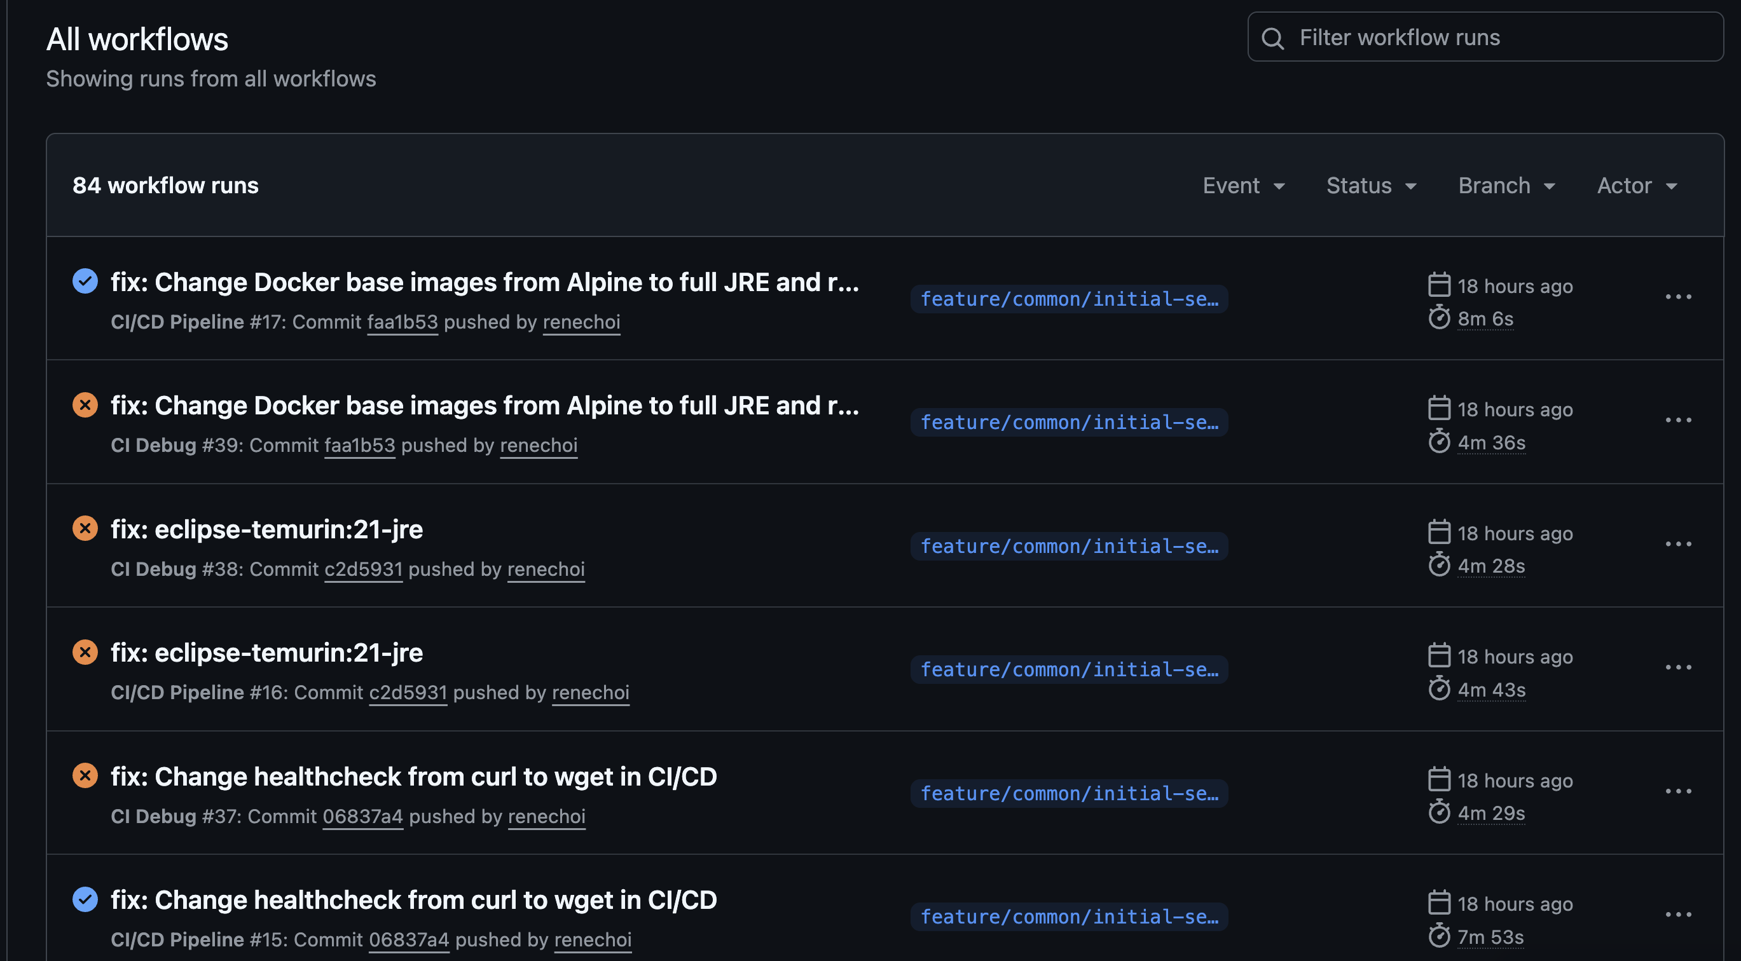
Task: Click success status icon of CI/CD Pipeline #17
Action: pyautogui.click(x=85, y=281)
